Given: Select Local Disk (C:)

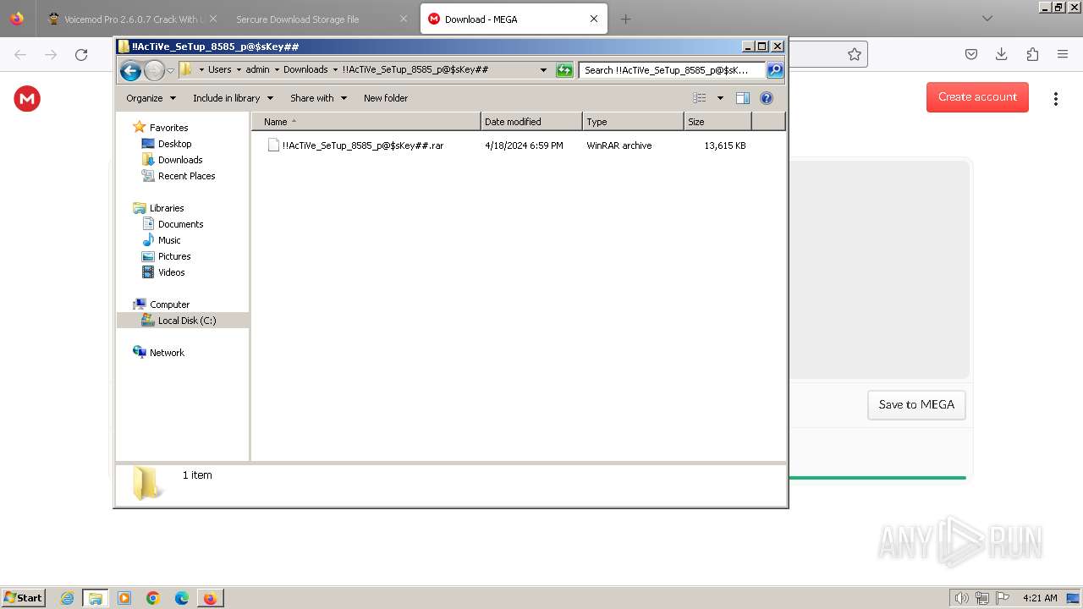Looking at the screenshot, I should click(183, 321).
